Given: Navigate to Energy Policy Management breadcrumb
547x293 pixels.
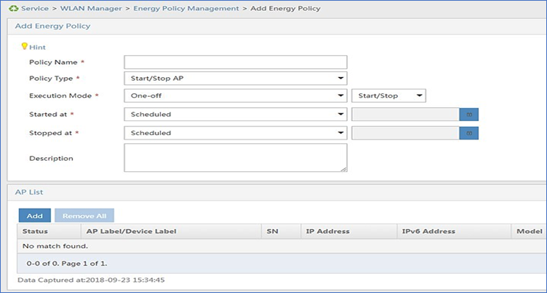Looking at the screenshot, I should 186,8.
